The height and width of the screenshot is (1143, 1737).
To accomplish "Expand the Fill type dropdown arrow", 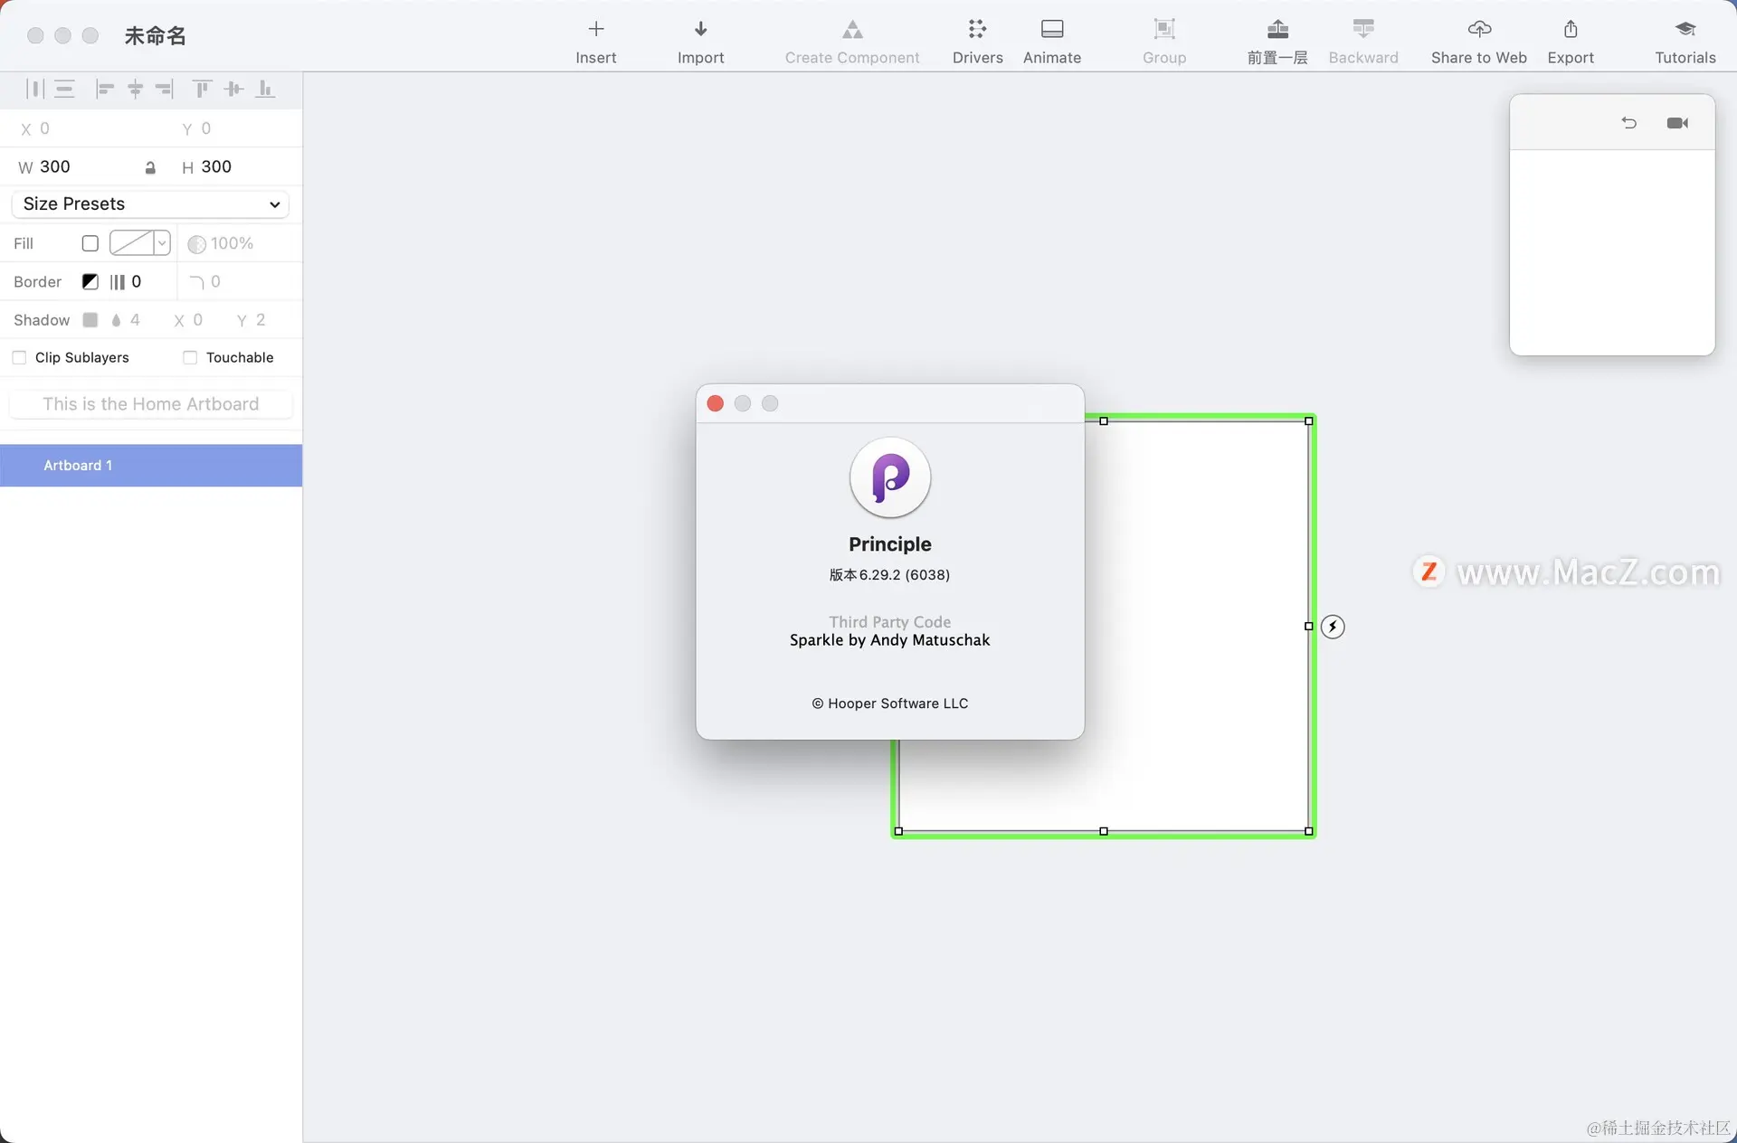I will click(162, 243).
